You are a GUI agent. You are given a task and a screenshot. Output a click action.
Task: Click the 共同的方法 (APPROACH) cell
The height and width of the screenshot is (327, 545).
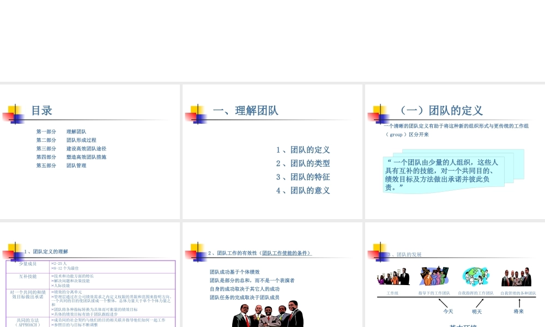28,323
